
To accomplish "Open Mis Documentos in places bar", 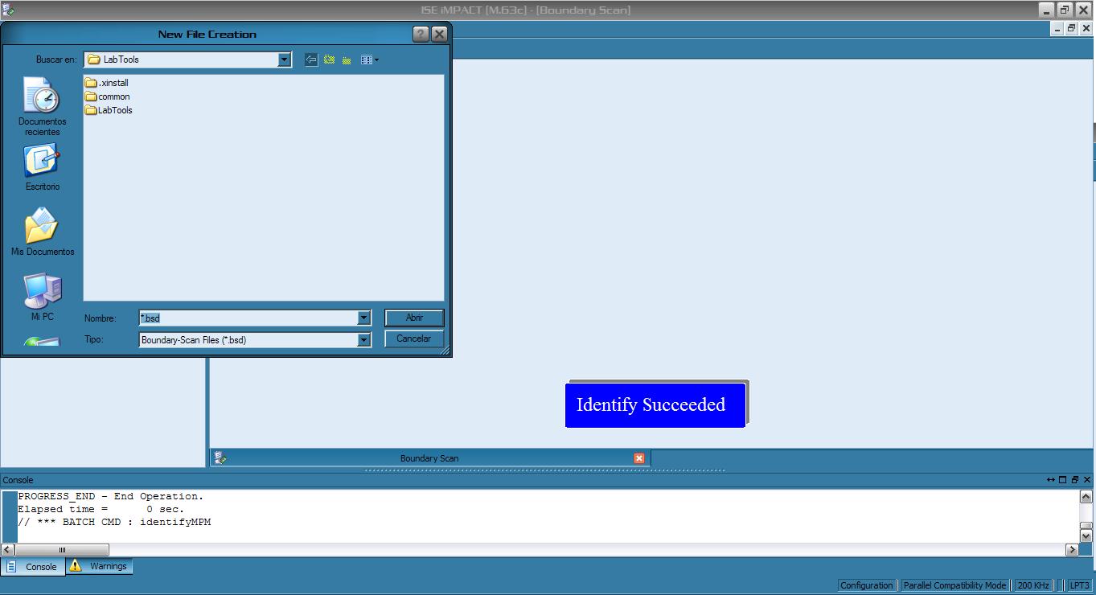I will [42, 232].
